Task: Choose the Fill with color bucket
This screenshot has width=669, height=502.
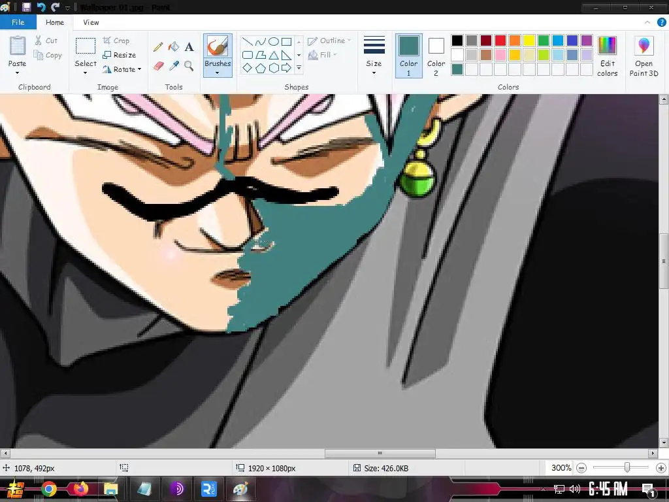Action: 174,47
